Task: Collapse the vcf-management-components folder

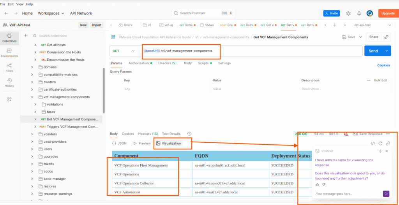Action: (32, 97)
